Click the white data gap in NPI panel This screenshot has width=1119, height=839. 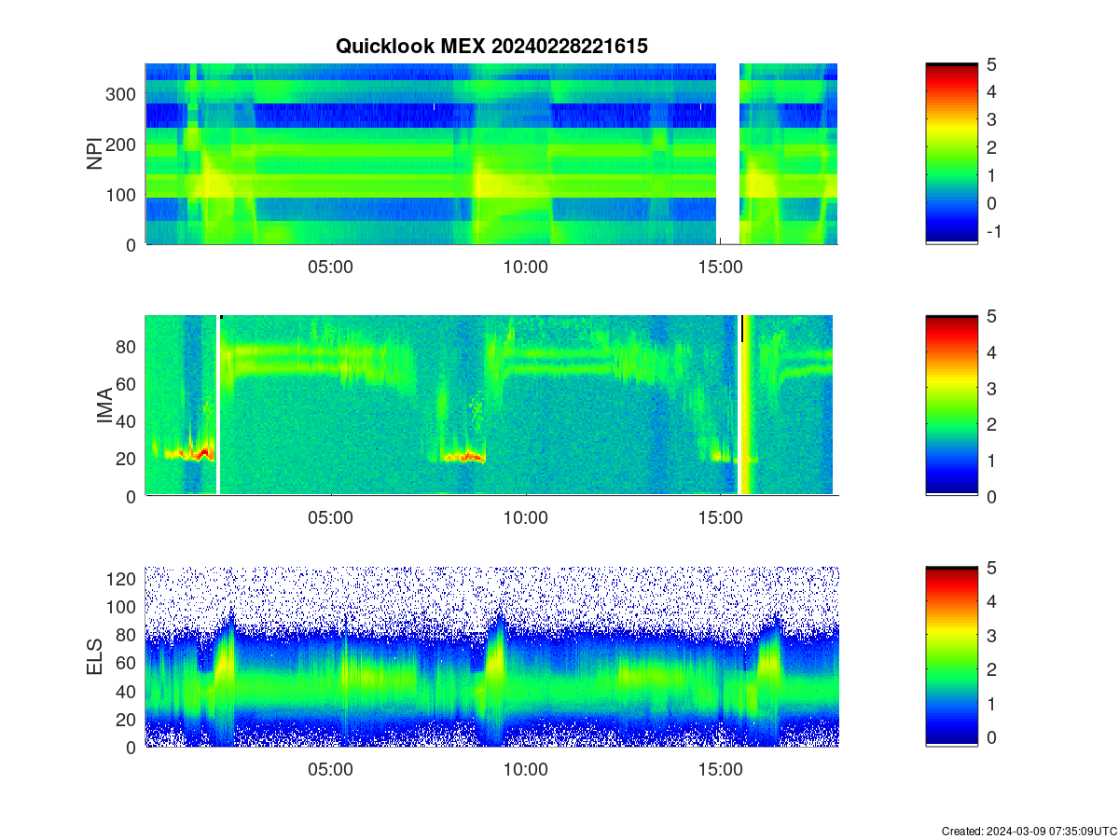point(728,154)
